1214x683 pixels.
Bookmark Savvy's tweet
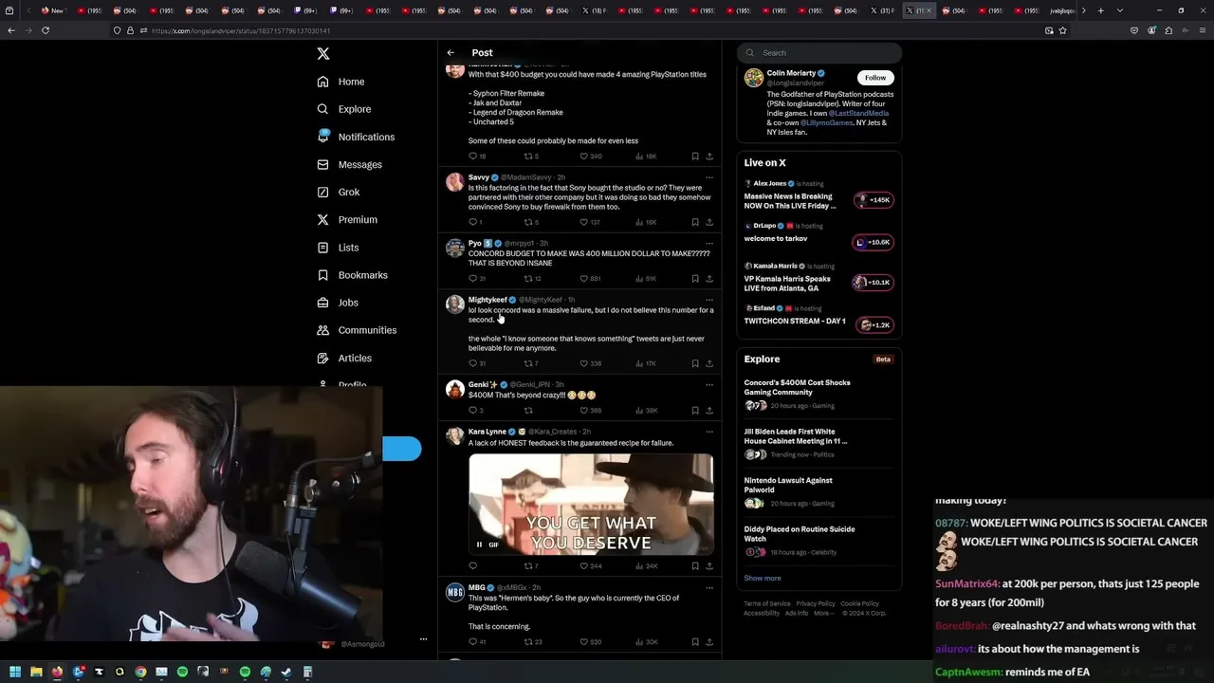click(x=695, y=222)
